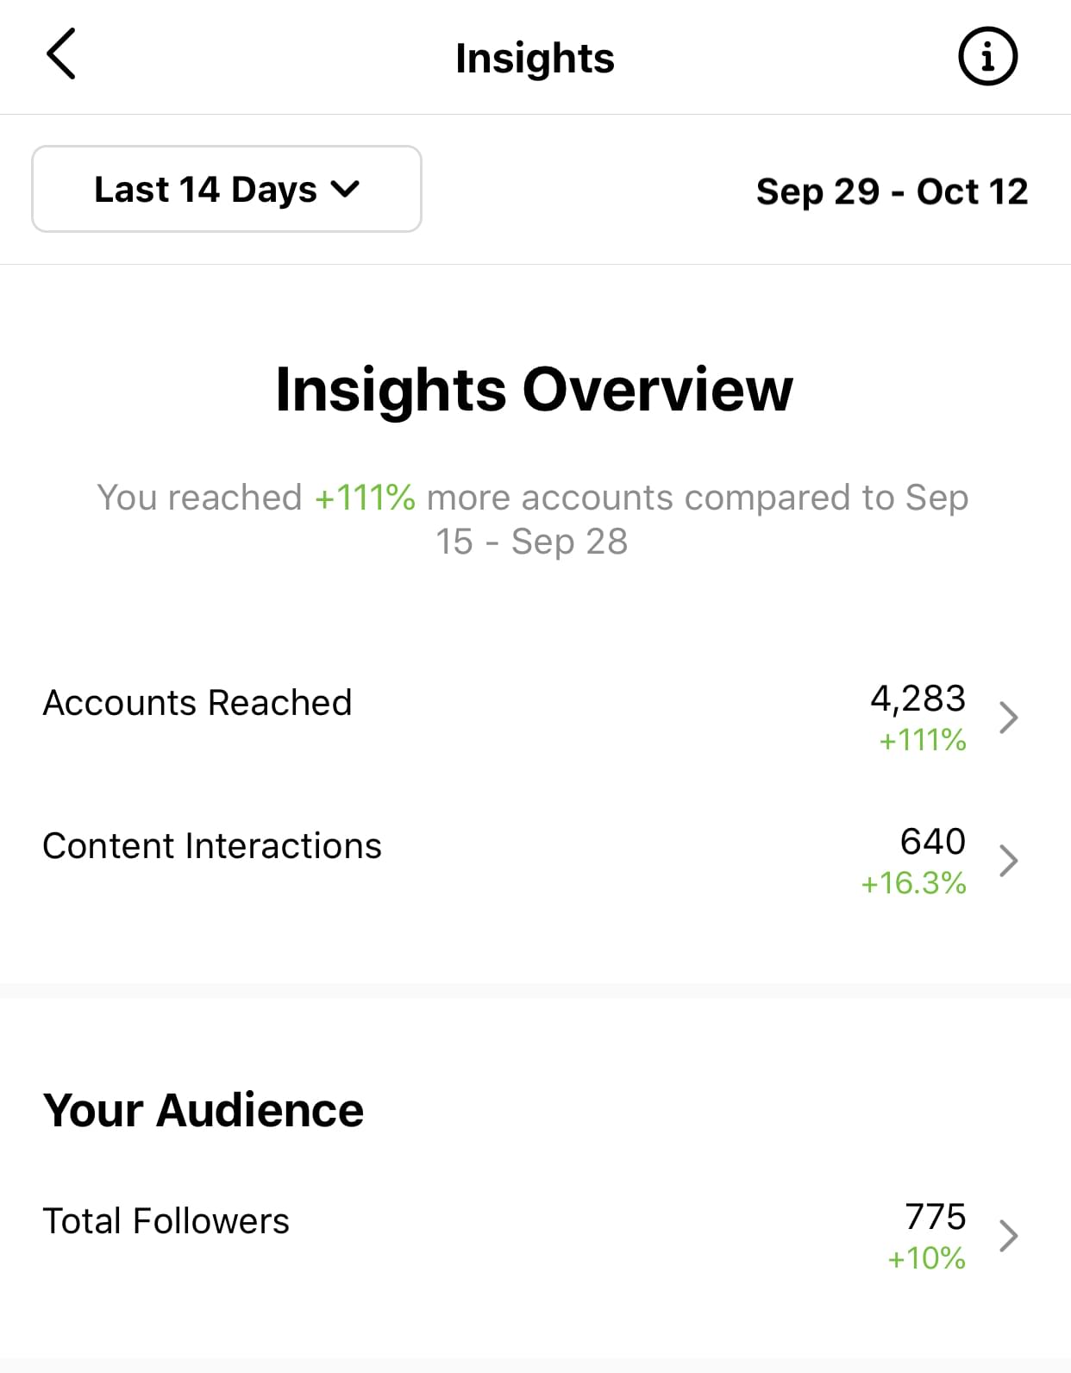Open the info icon in the header
1071x1373 pixels.
pos(987,56)
